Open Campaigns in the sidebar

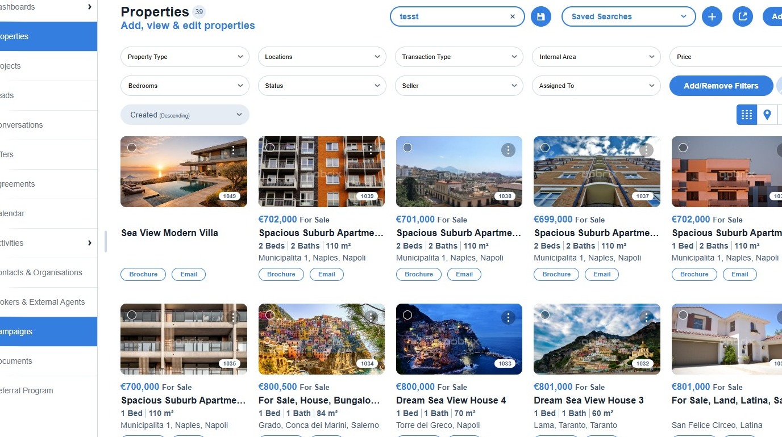[48, 331]
